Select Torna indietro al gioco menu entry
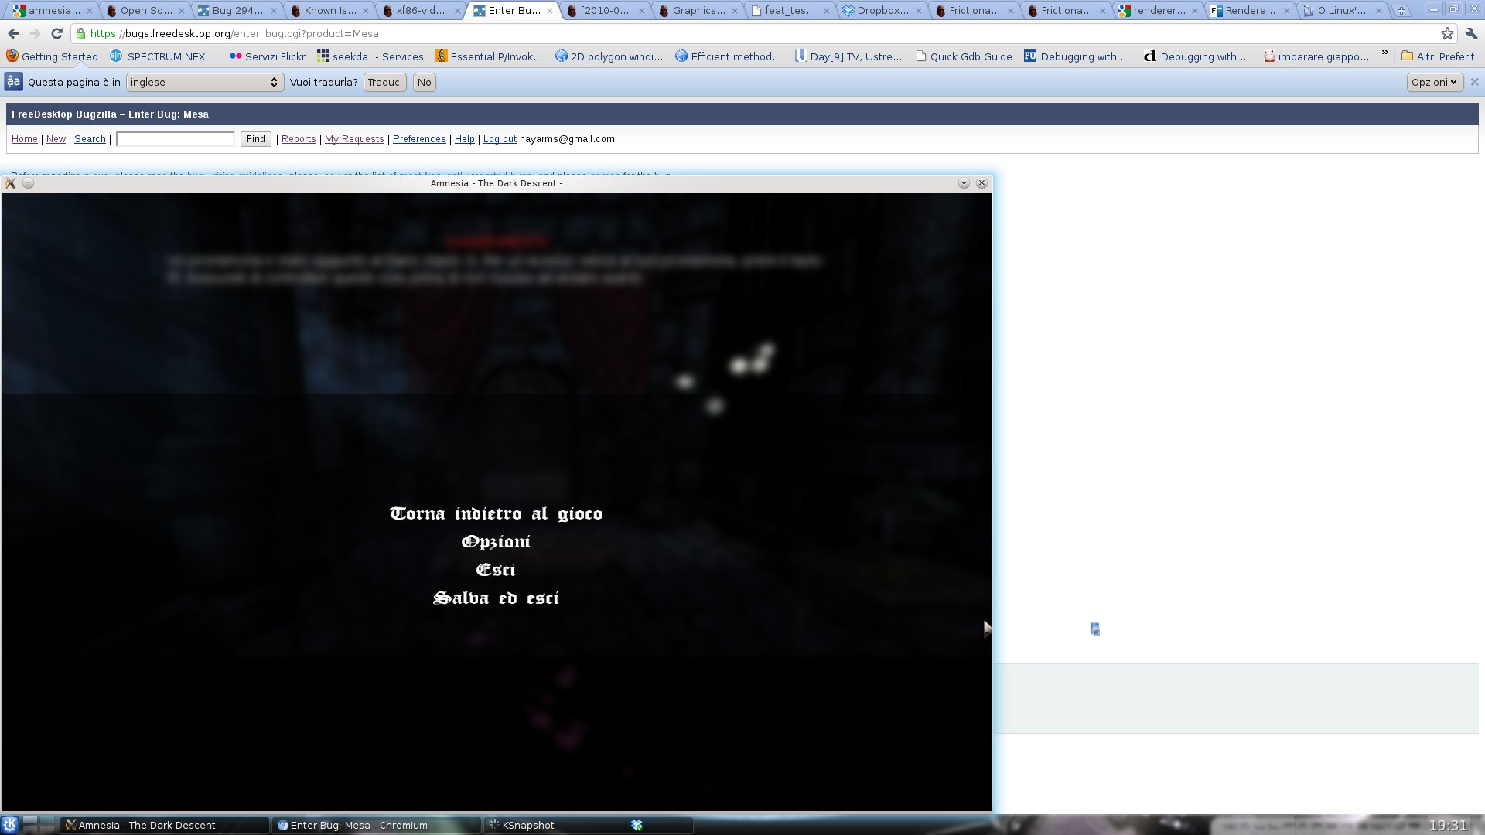Image resolution: width=1485 pixels, height=835 pixels. pos(496,514)
